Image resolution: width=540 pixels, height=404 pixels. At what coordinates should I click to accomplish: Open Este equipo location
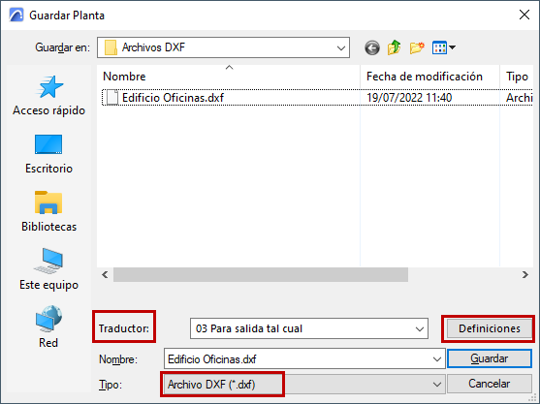coord(48,269)
